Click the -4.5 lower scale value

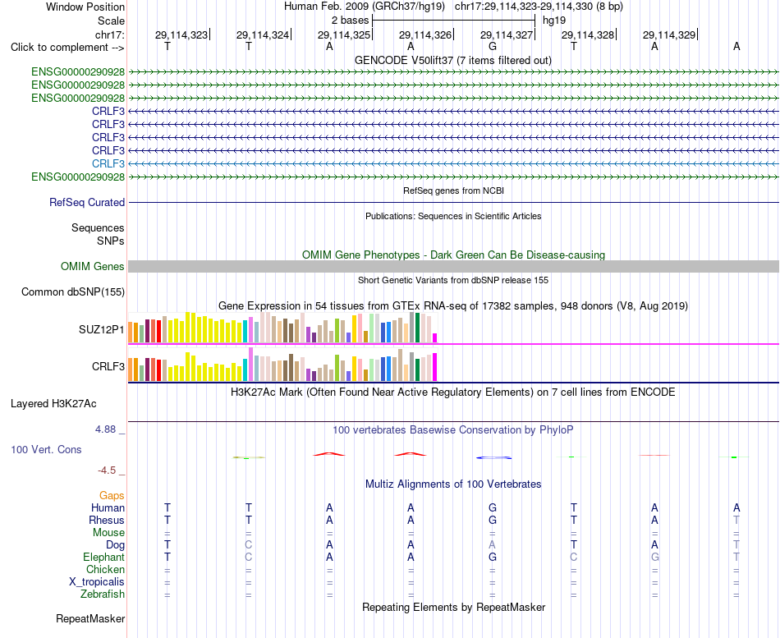[107, 470]
